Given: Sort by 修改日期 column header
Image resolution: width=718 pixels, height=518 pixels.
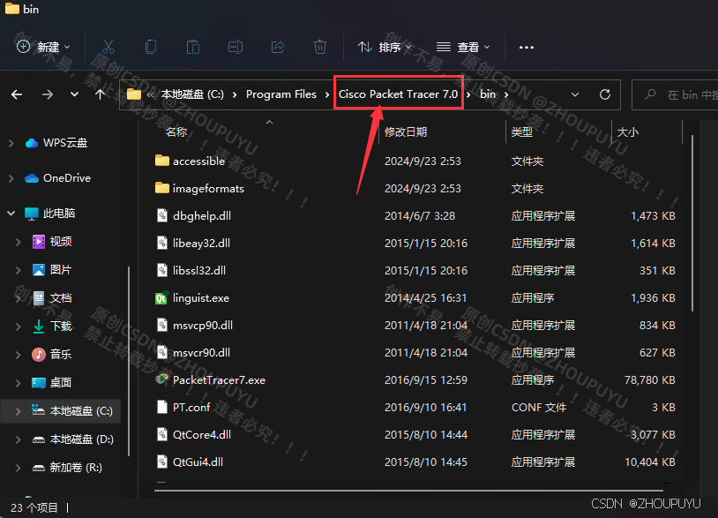Looking at the screenshot, I should point(406,132).
